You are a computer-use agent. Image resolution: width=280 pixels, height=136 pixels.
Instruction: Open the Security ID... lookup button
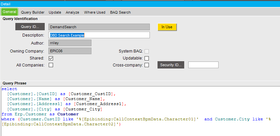[x=171, y=65]
